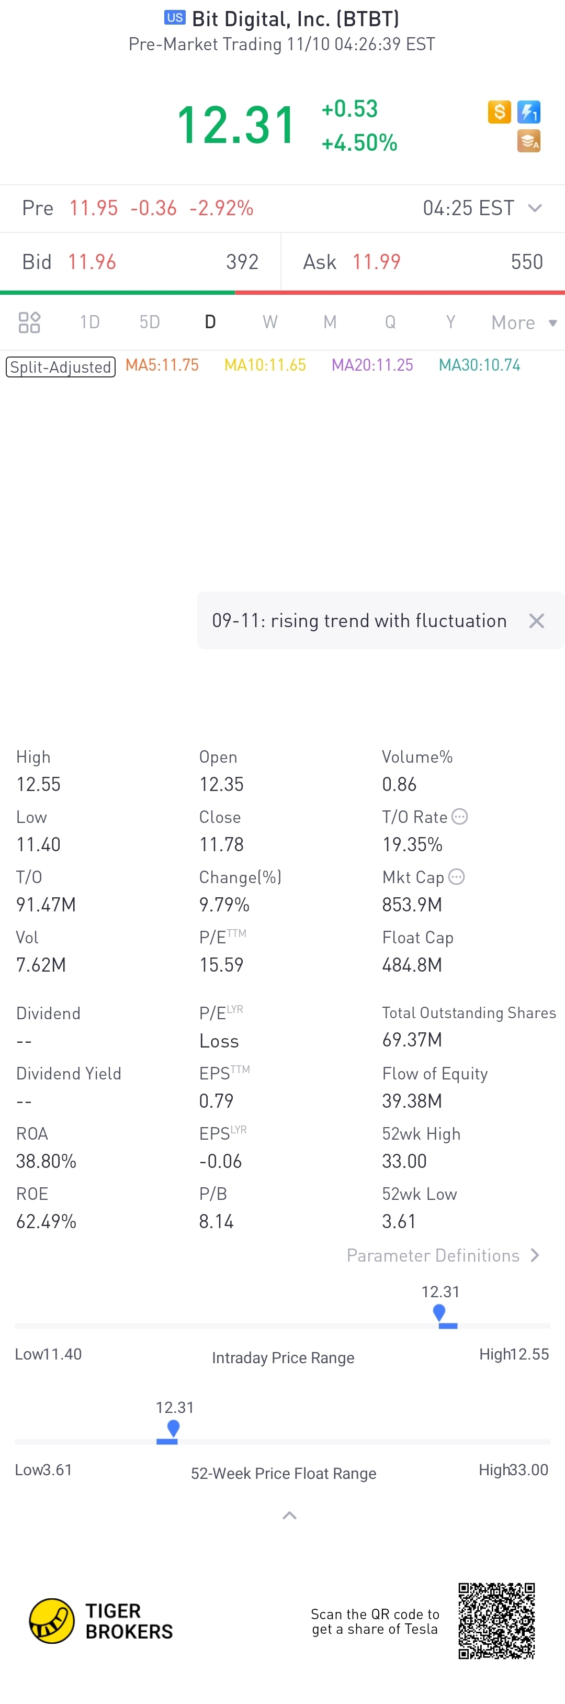Open the More timeframes dropdown
This screenshot has width=565, height=1704.
pyautogui.click(x=524, y=323)
